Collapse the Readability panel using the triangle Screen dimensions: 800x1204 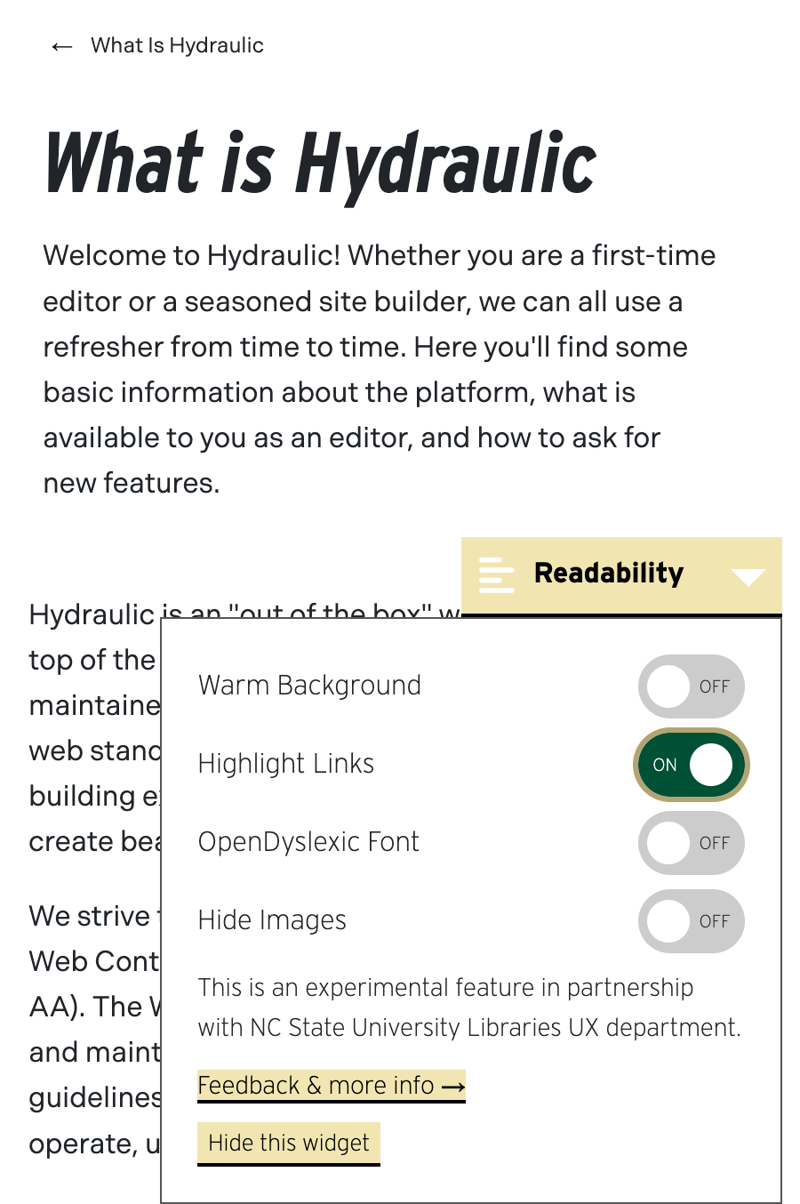748,577
